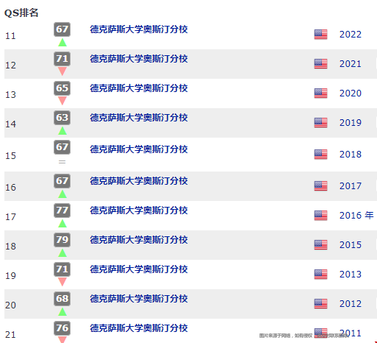
Task: Click the US flag icon in the 2021 row
Action: (320, 64)
